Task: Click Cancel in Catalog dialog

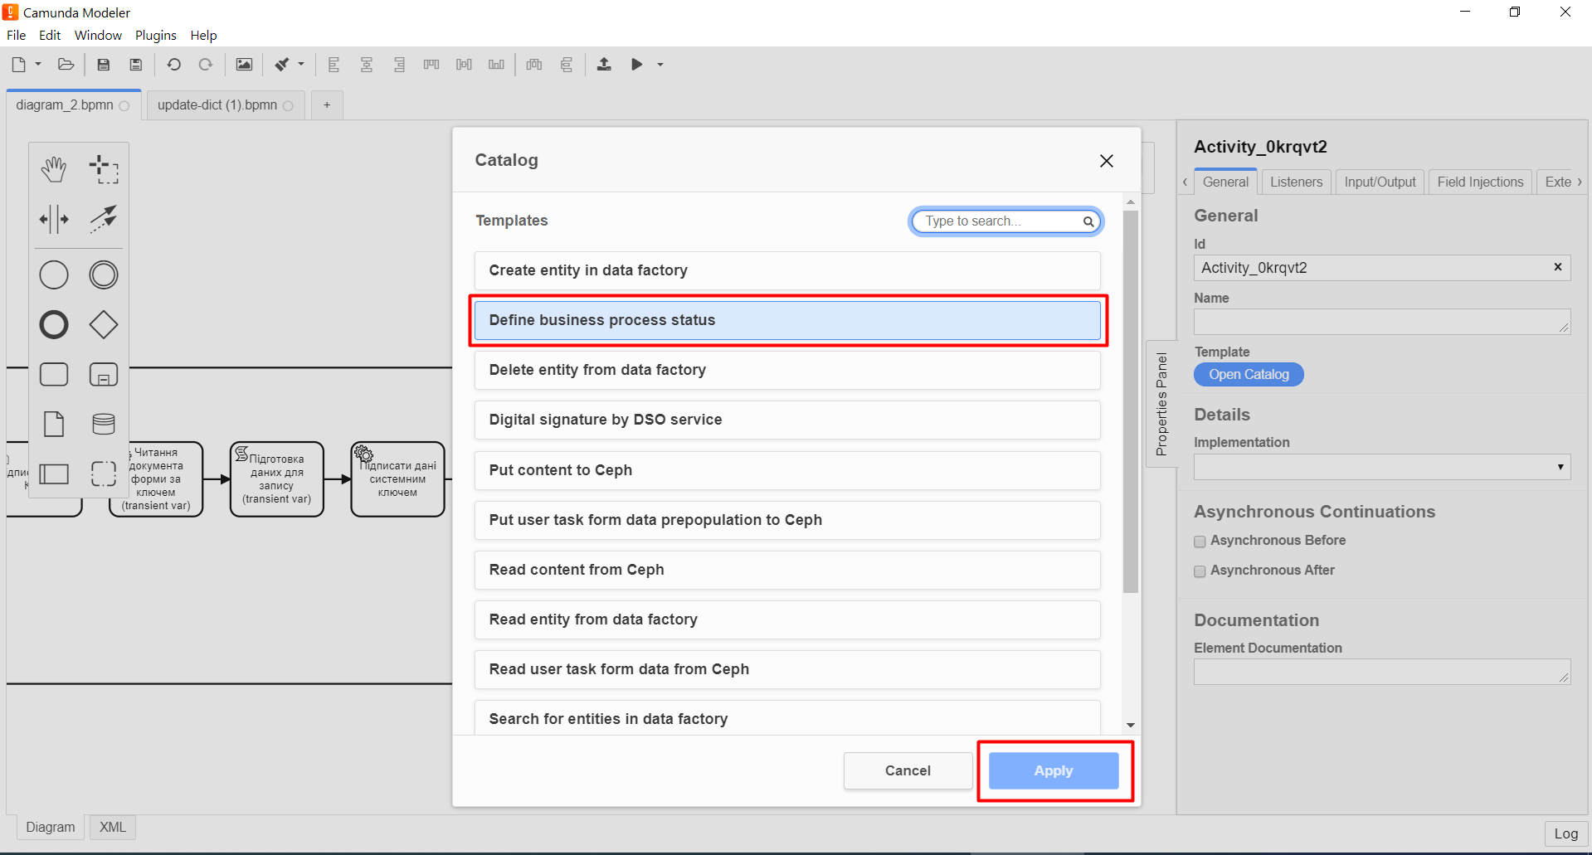Action: [908, 771]
